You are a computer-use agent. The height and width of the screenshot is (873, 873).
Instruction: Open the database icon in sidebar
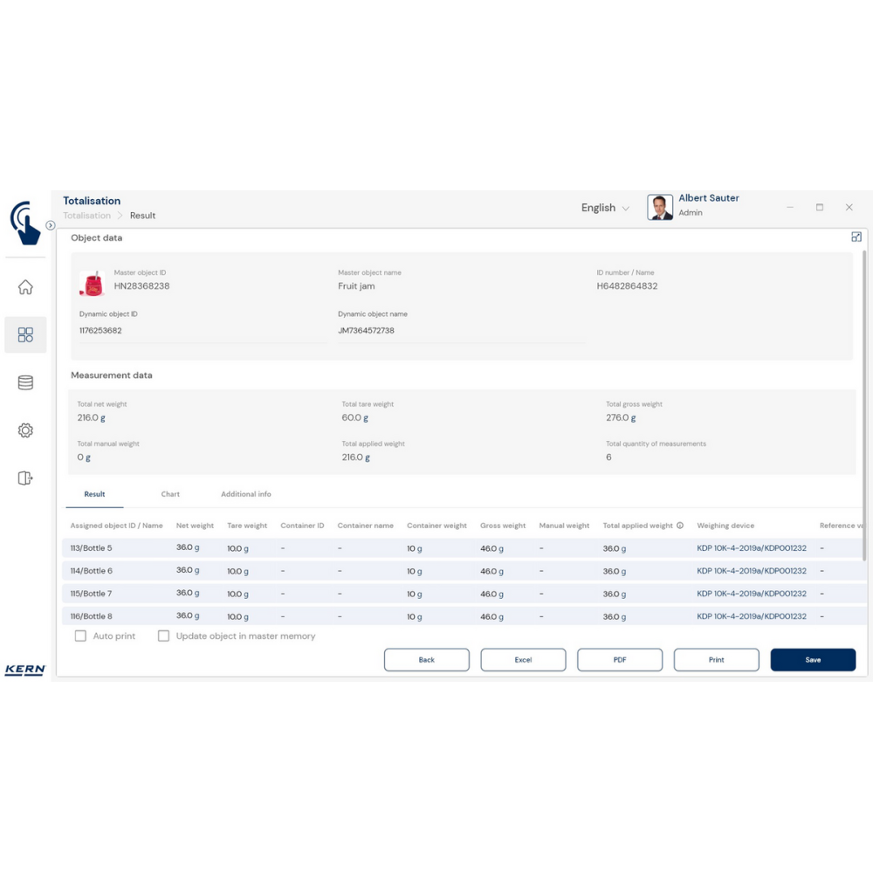[25, 382]
